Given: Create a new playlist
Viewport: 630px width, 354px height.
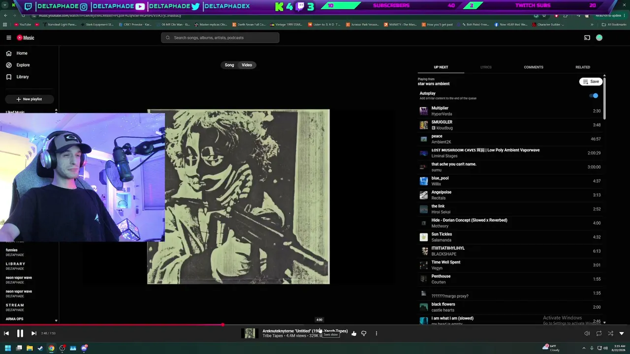Looking at the screenshot, I should pos(29,99).
